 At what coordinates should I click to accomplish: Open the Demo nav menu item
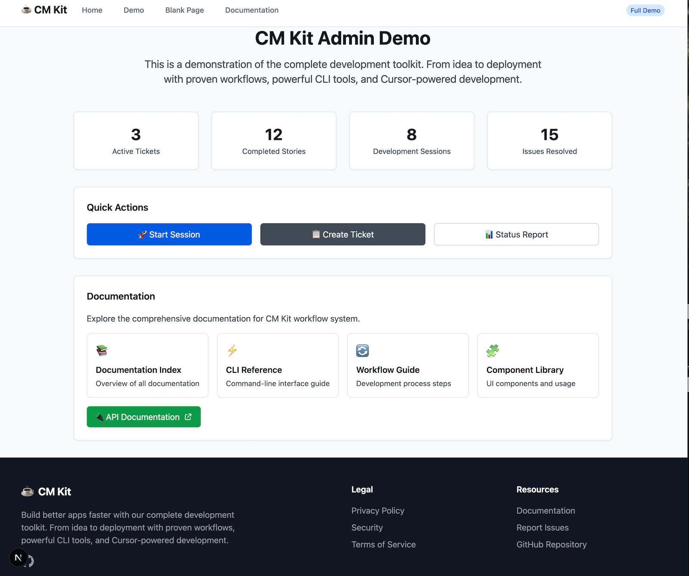coord(133,10)
